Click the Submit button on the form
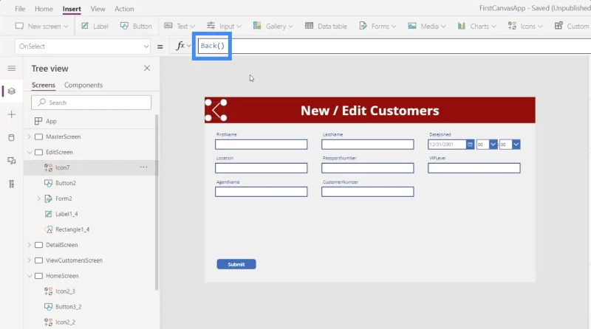591x329 pixels. [236, 264]
